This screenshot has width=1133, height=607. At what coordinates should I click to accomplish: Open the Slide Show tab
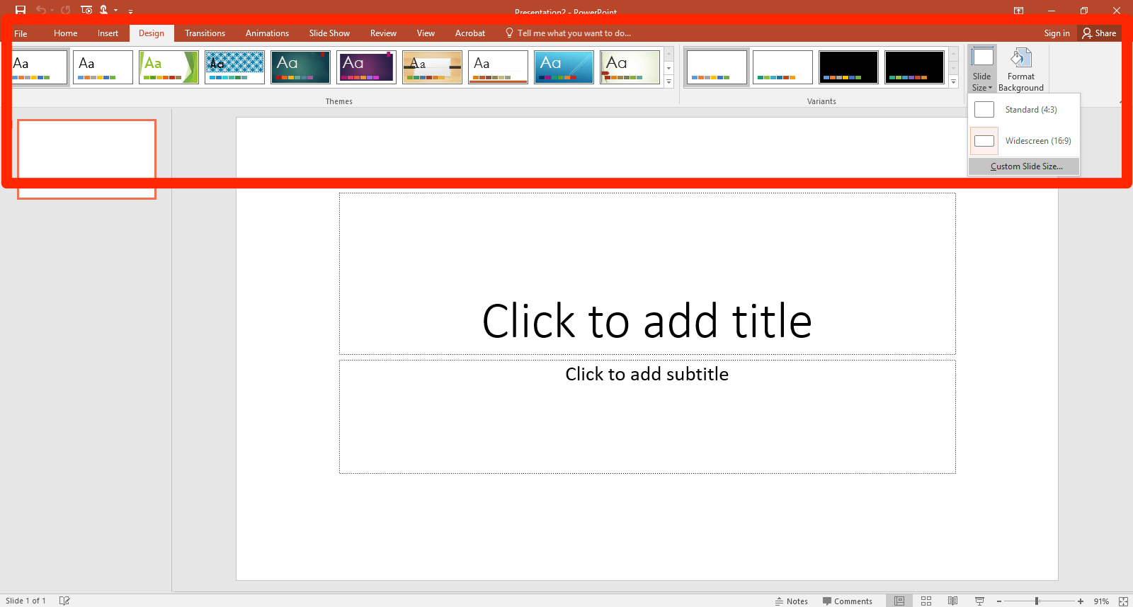click(329, 33)
